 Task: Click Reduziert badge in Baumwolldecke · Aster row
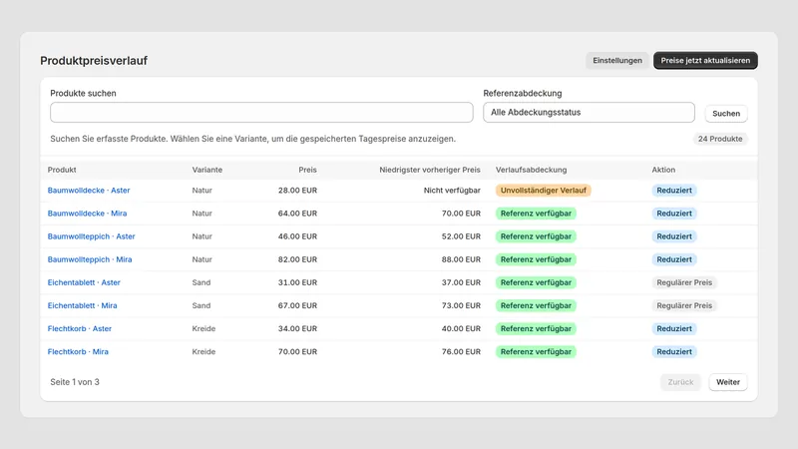tap(674, 191)
